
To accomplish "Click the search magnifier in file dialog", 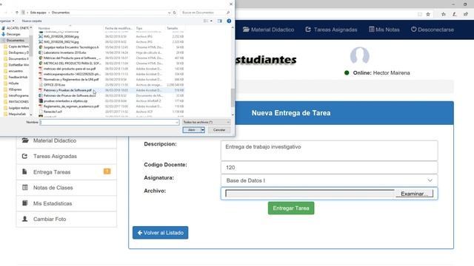I will click(228, 13).
